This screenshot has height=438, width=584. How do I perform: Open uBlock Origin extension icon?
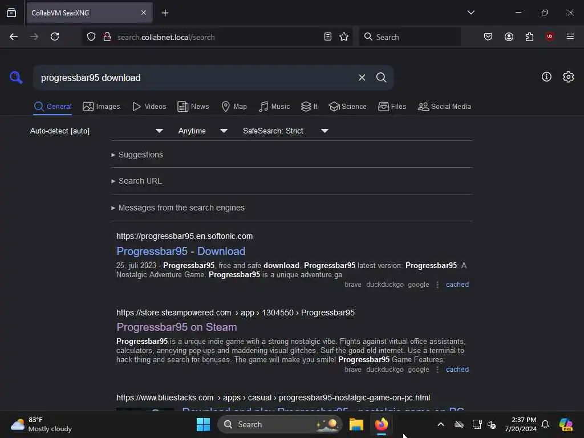click(x=549, y=36)
